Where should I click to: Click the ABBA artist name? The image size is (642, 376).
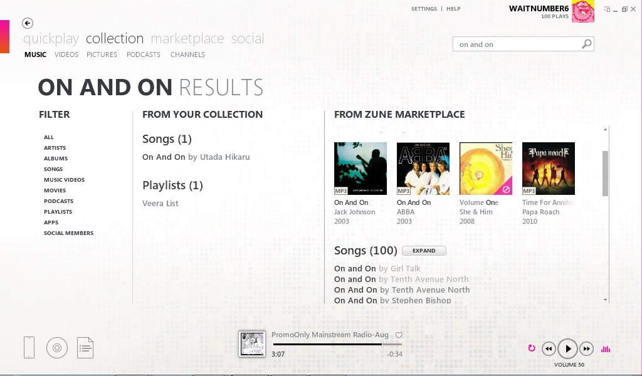[406, 212]
